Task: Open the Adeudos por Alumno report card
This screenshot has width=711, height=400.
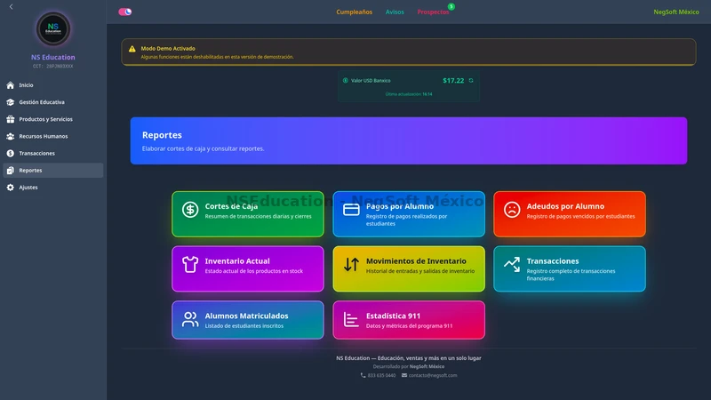Action: click(x=570, y=214)
